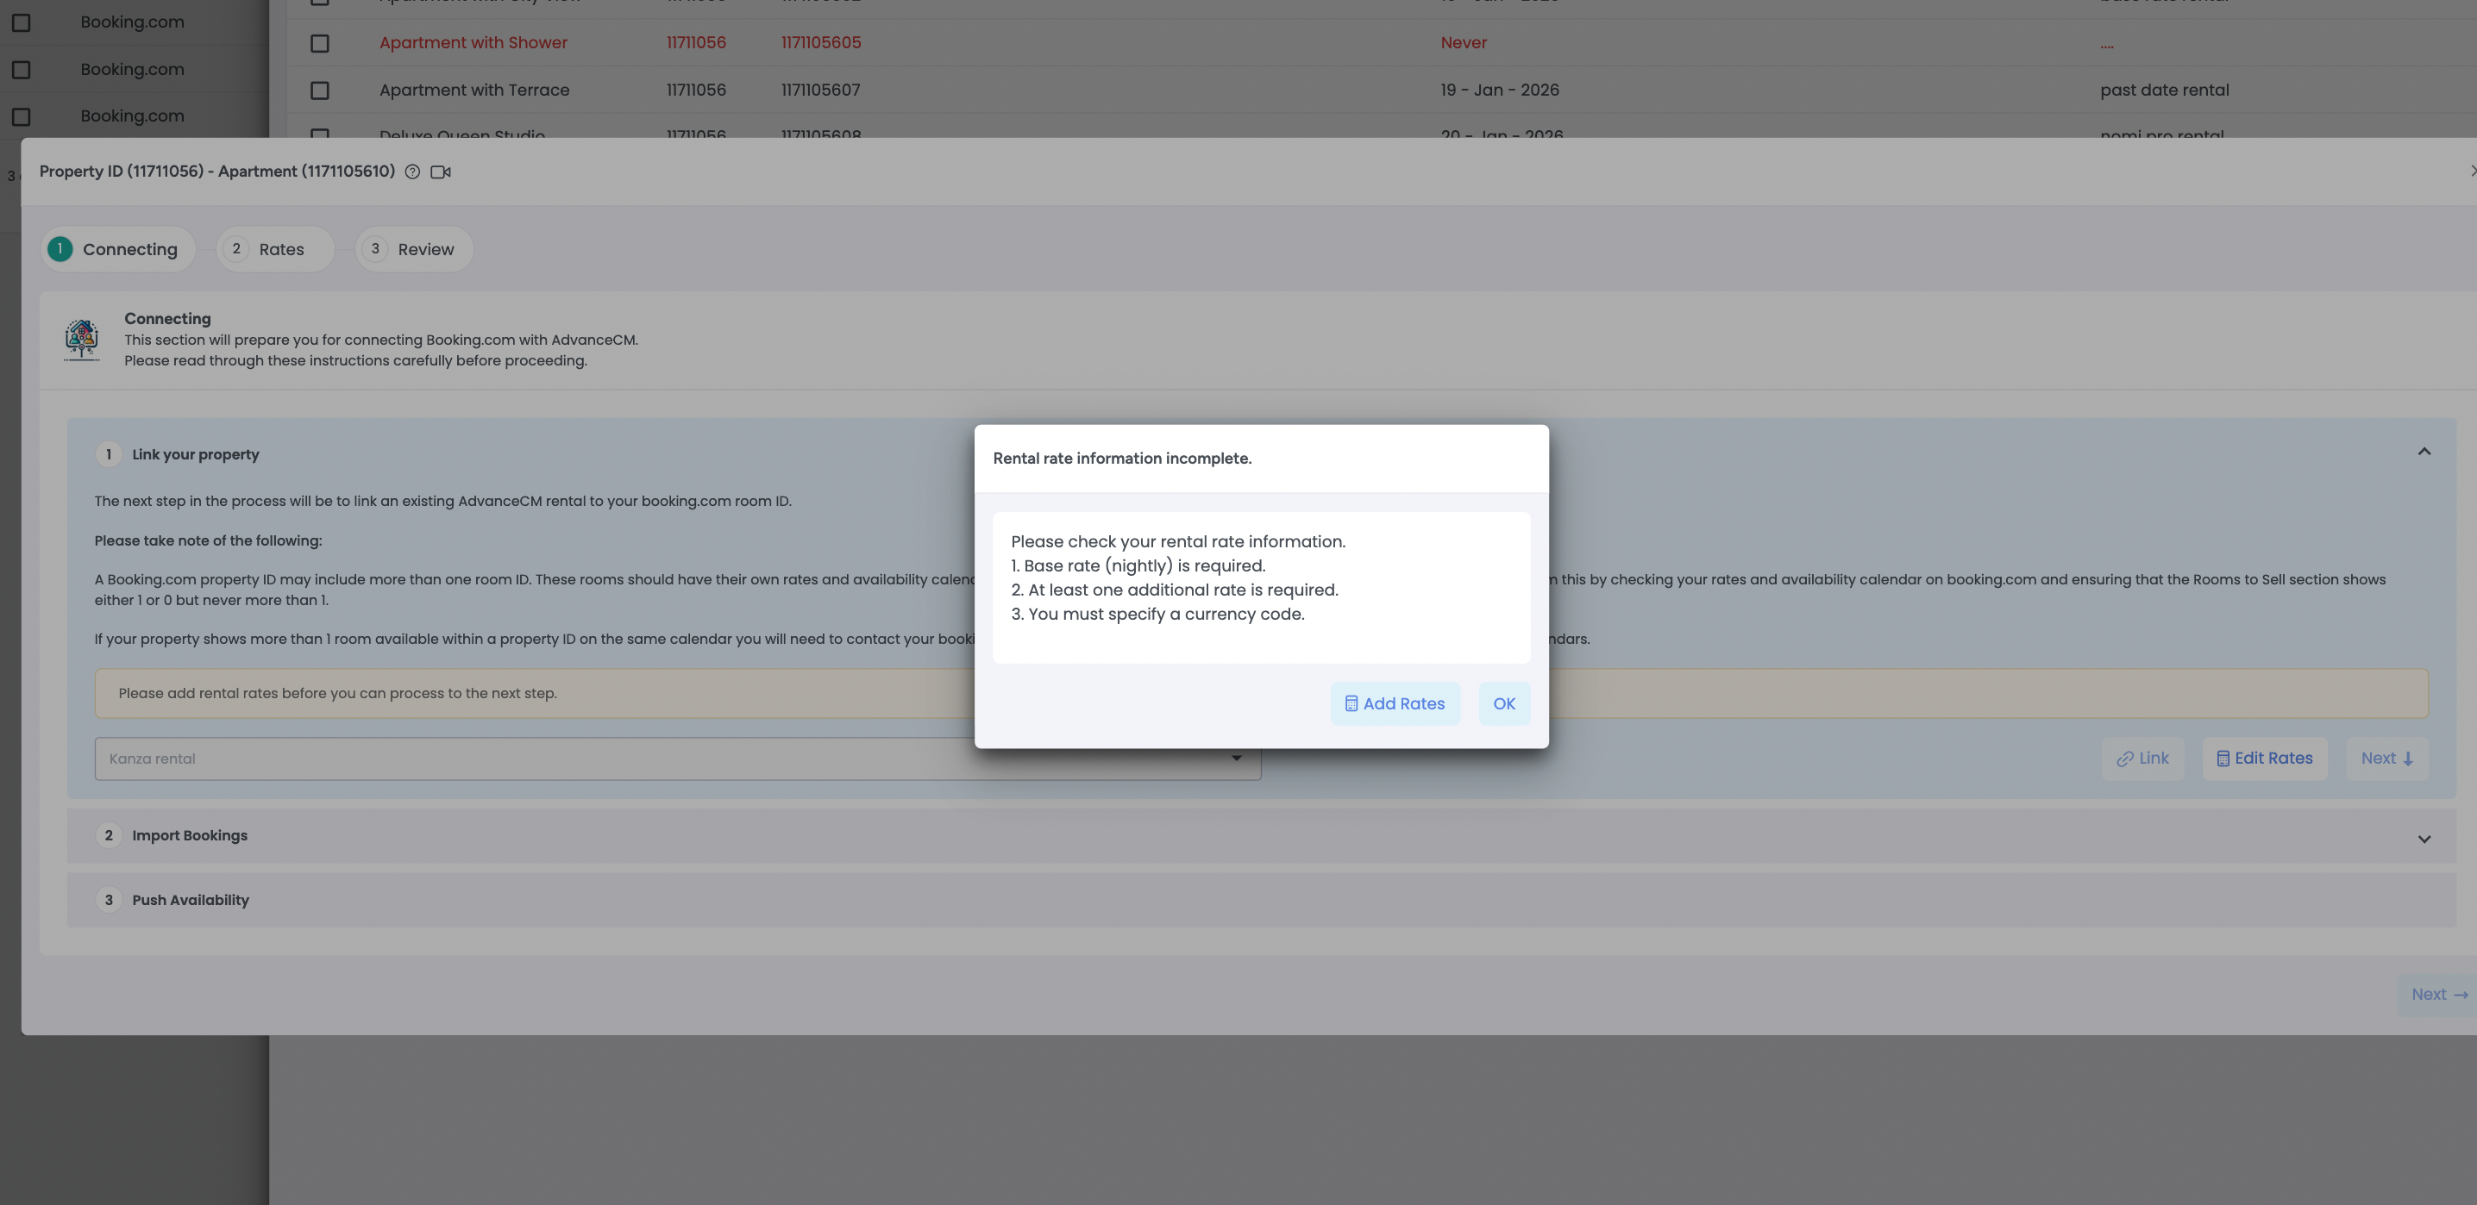
Task: Check the Apartment with Terrace checkbox
Action: pos(320,91)
